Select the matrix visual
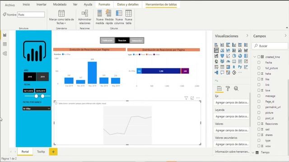 tap(228, 67)
